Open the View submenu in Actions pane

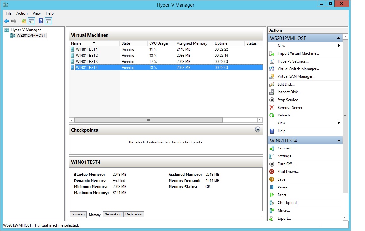(x=281, y=123)
